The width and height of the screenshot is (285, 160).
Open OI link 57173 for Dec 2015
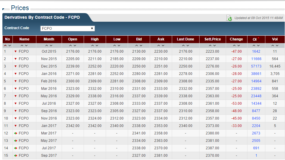pos(256,66)
